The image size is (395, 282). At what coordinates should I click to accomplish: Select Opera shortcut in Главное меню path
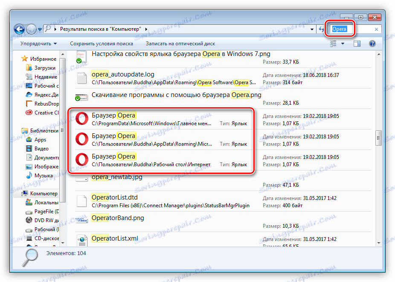click(223, 119)
